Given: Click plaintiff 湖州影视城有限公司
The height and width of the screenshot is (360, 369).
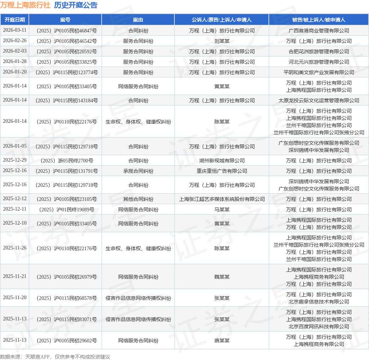Looking at the screenshot, I should [x=222, y=161].
